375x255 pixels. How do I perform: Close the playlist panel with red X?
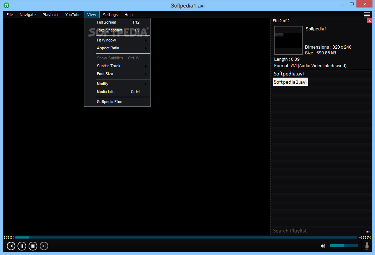[x=370, y=21]
